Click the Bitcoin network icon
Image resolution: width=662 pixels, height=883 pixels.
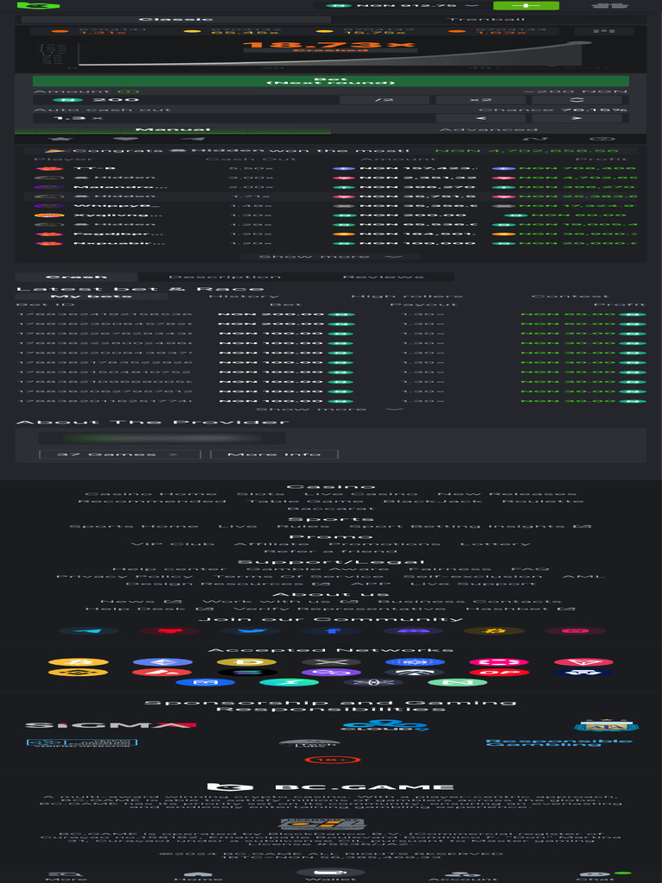[78, 662]
